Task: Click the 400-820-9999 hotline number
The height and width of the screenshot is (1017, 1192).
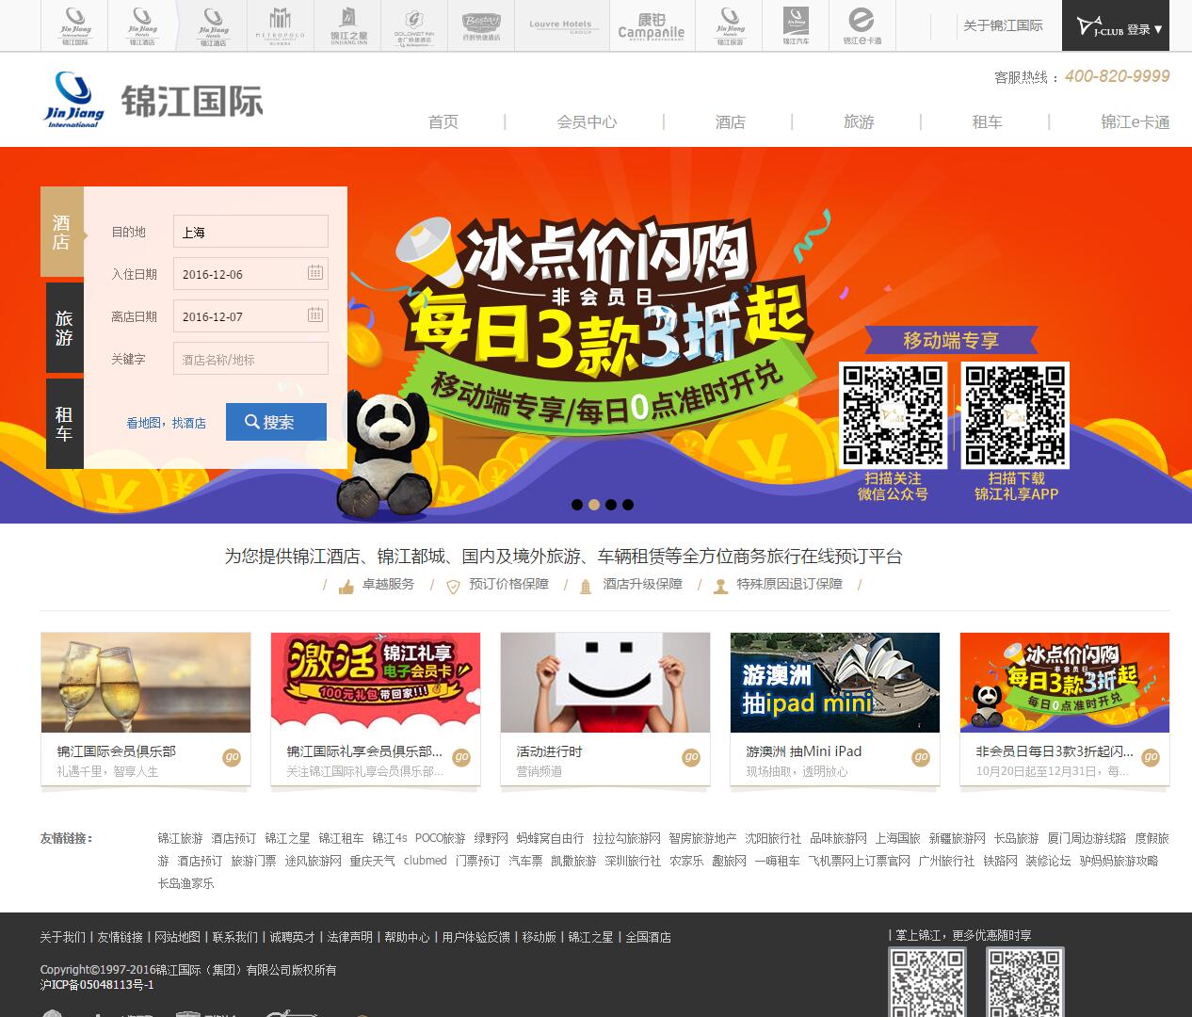Action: pos(1118,76)
